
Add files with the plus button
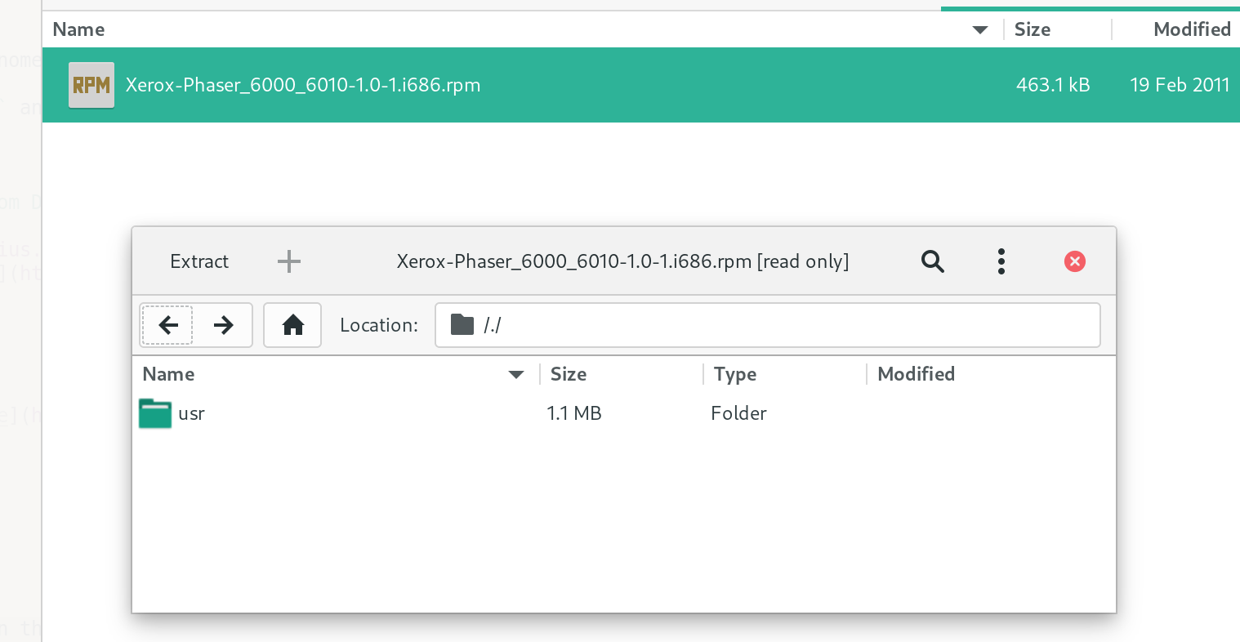(289, 261)
